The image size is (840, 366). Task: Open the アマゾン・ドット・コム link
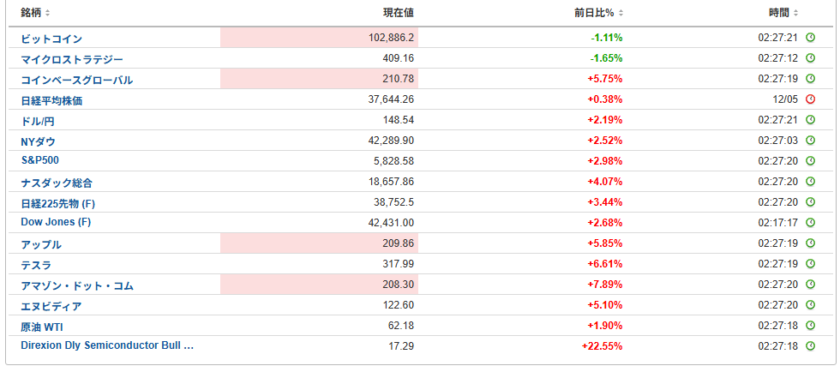click(76, 285)
